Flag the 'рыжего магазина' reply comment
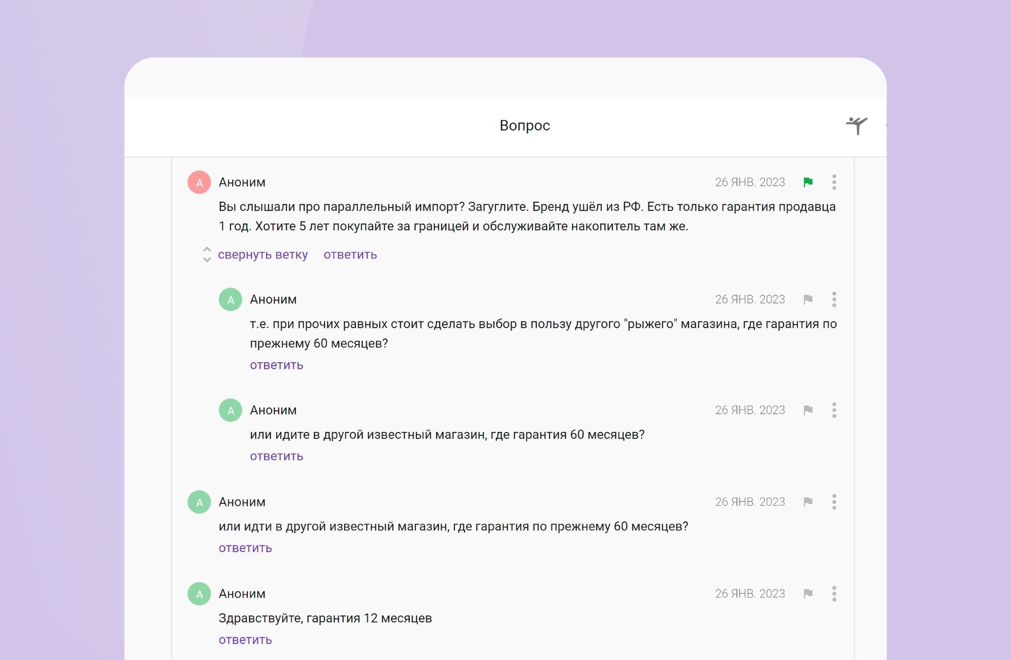Viewport: 1011px width, 660px height. click(808, 300)
